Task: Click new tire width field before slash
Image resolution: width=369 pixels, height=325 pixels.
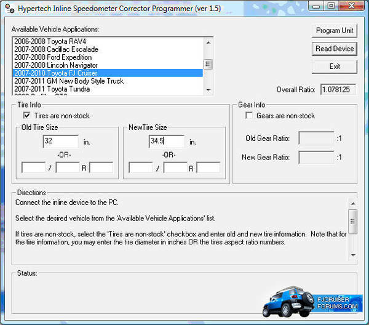Action: pos(141,167)
